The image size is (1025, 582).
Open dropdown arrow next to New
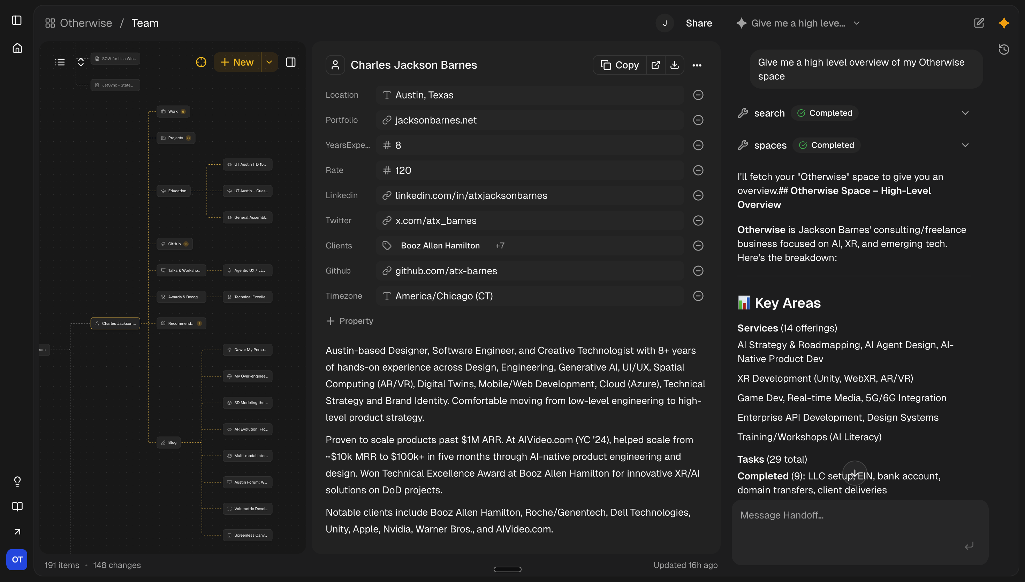(269, 62)
